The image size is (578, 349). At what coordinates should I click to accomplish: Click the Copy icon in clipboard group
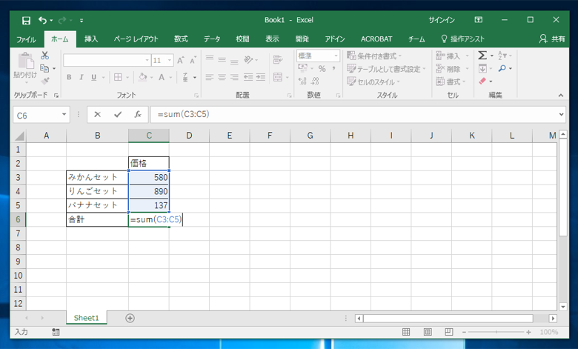(44, 68)
